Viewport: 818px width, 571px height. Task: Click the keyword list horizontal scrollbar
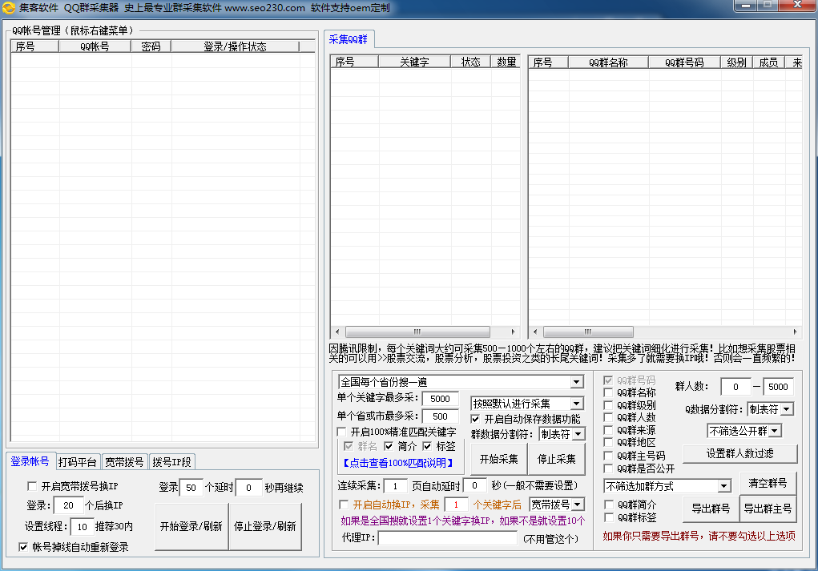tap(417, 332)
